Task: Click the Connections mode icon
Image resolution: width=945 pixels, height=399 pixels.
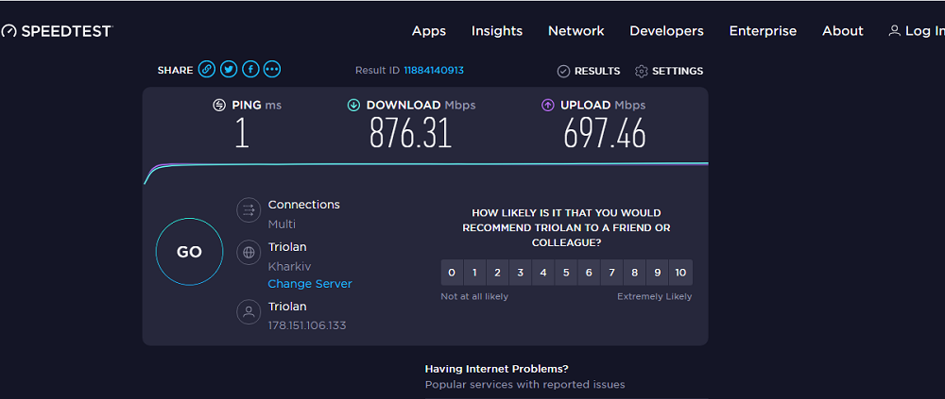Action: pyautogui.click(x=249, y=210)
